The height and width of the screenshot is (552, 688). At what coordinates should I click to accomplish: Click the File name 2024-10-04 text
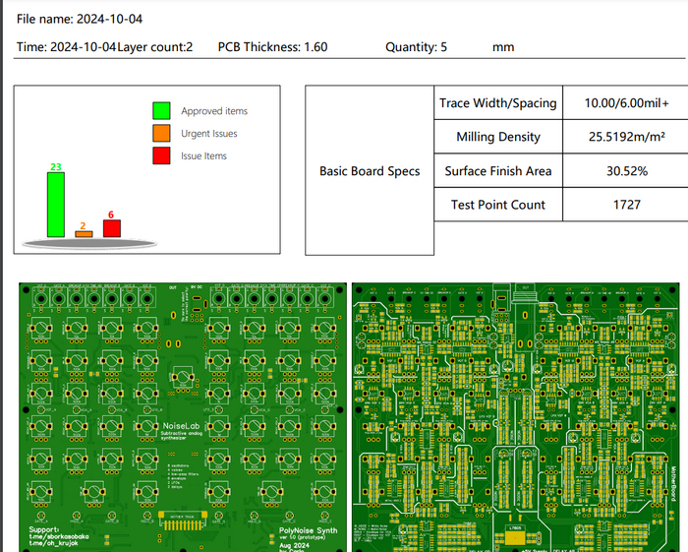click(x=86, y=19)
